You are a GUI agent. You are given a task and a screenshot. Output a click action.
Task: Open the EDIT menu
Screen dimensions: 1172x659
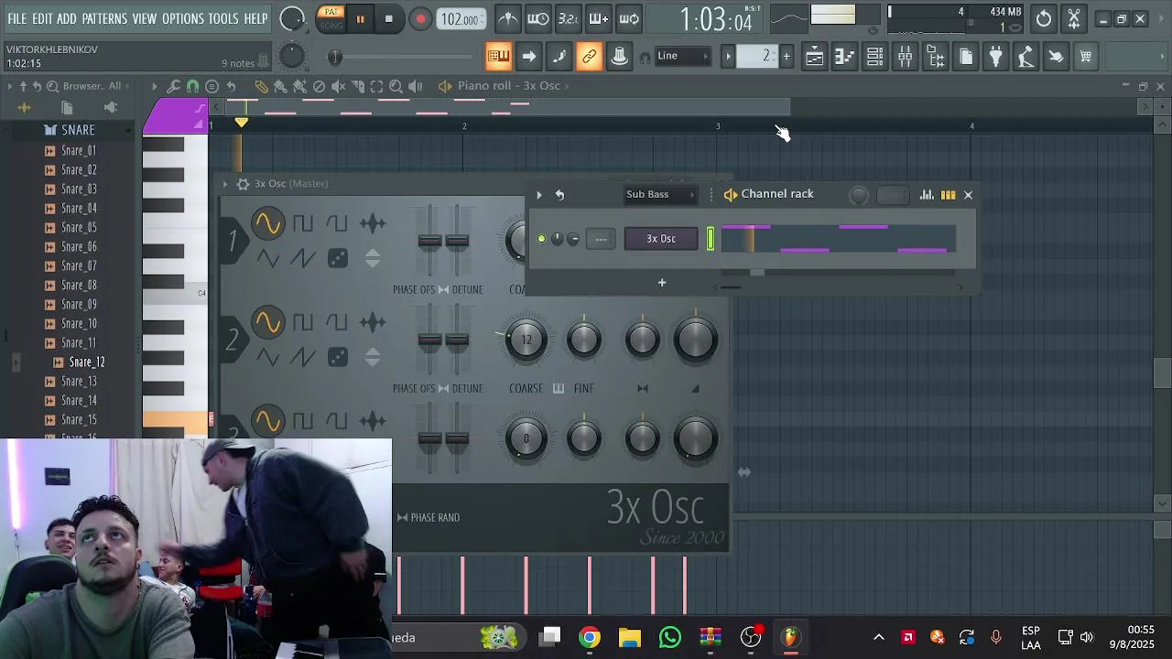(42, 18)
